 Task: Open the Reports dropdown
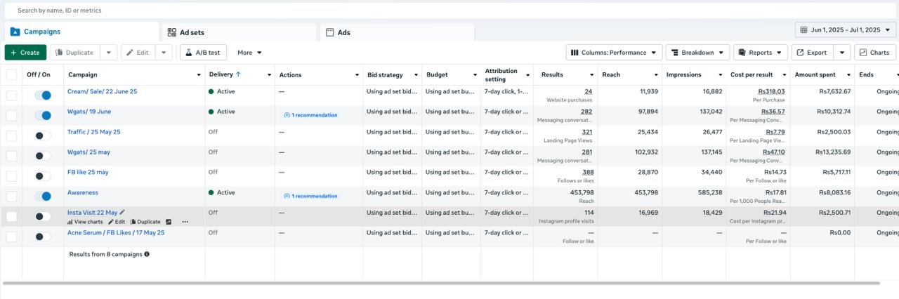761,53
